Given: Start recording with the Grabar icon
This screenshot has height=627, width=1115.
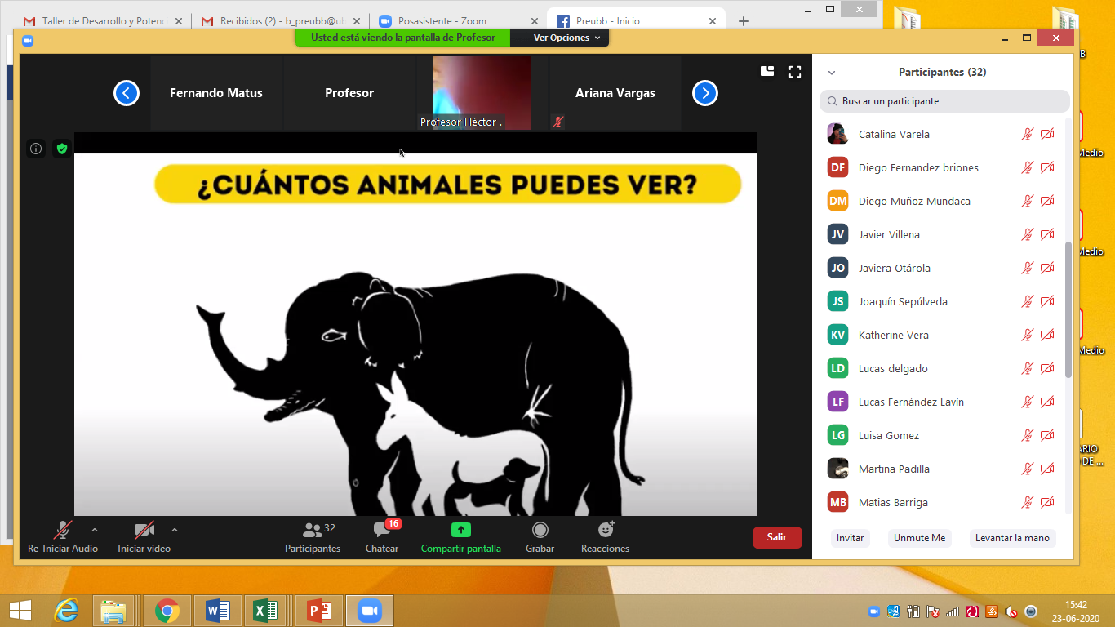Looking at the screenshot, I should point(540,531).
